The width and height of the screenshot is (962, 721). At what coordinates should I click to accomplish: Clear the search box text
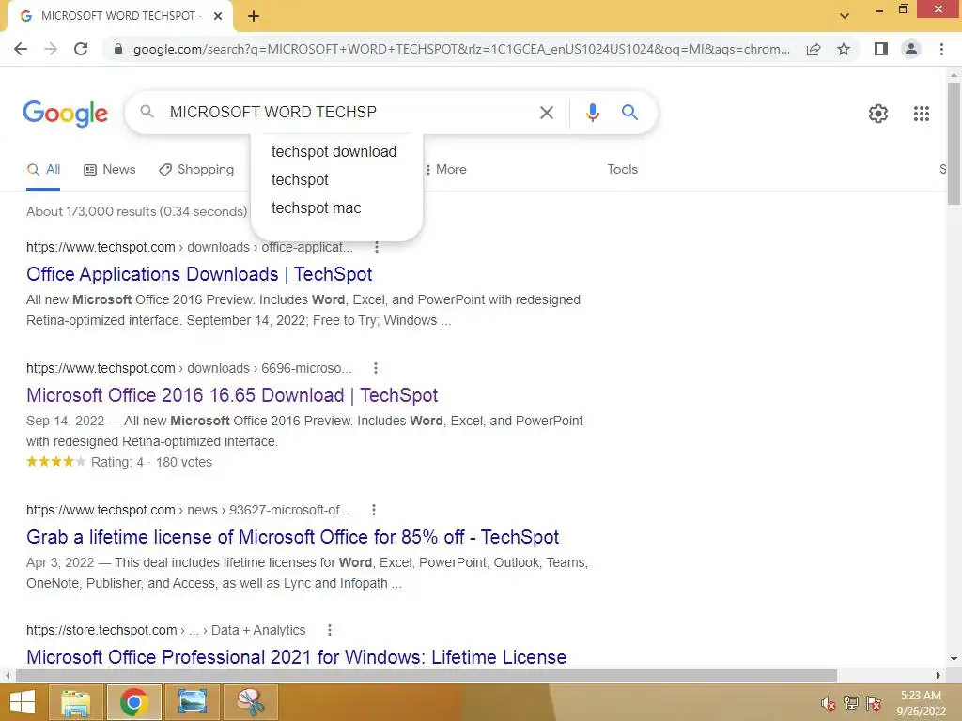pyautogui.click(x=546, y=113)
